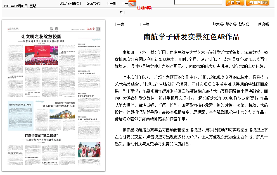Image resolution: width=277 pixels, height=175 pixels.
Task: Go to previous issue 上一期
Action: [x=111, y=3]
